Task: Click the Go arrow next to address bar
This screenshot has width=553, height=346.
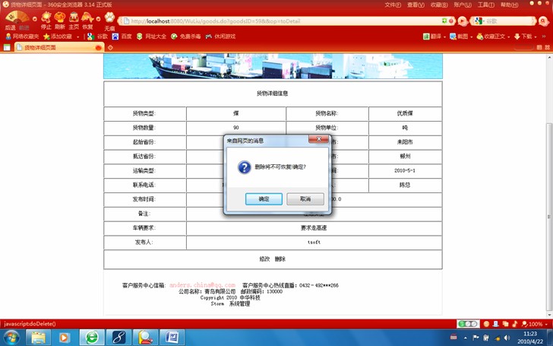Action: tap(462, 21)
